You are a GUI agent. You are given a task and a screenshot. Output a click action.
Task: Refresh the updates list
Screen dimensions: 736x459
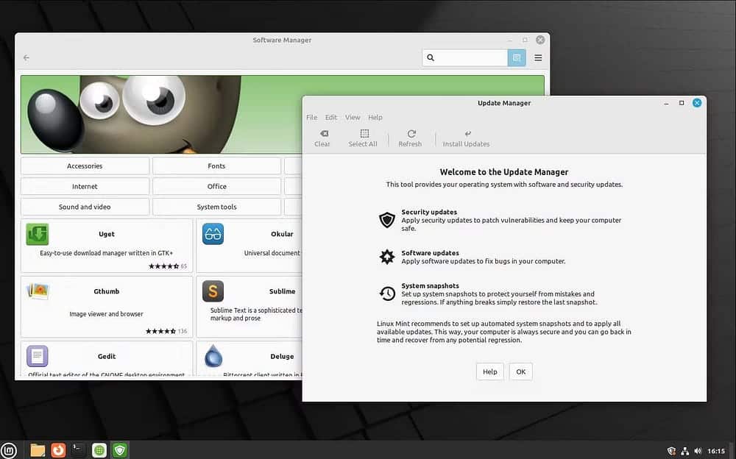click(410, 139)
